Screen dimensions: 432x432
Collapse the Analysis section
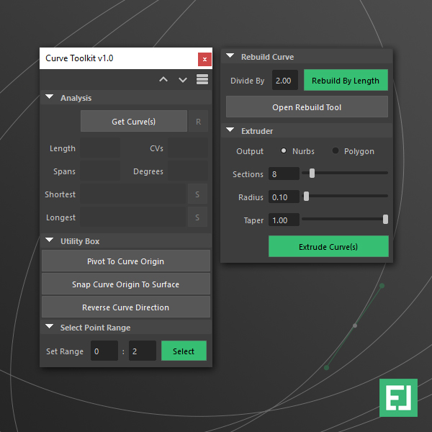click(50, 97)
